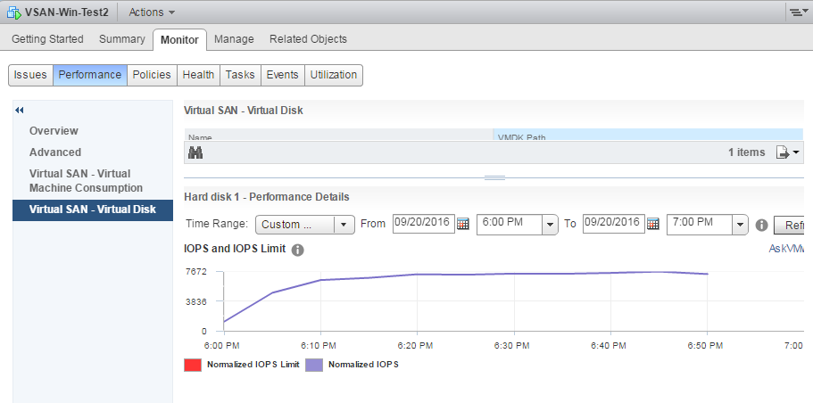Open the From date calendar picker
Screen dimensions: 813x403
click(x=463, y=224)
